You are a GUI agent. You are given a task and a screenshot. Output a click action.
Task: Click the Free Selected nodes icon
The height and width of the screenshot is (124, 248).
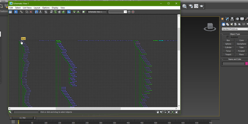63,12
